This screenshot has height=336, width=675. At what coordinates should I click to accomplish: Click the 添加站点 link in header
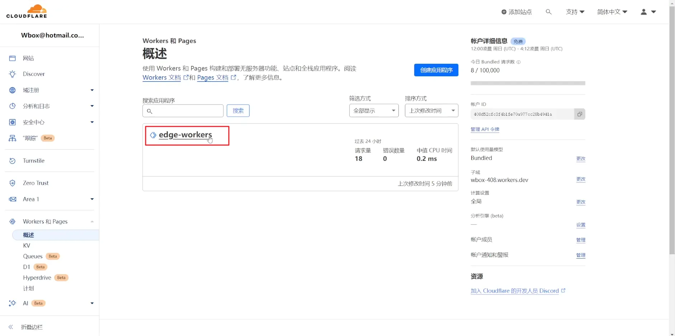[x=516, y=12]
